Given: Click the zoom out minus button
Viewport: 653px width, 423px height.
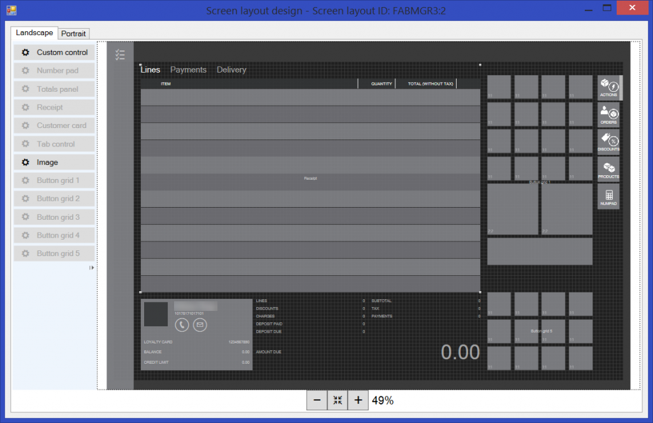Looking at the screenshot, I should [x=317, y=400].
